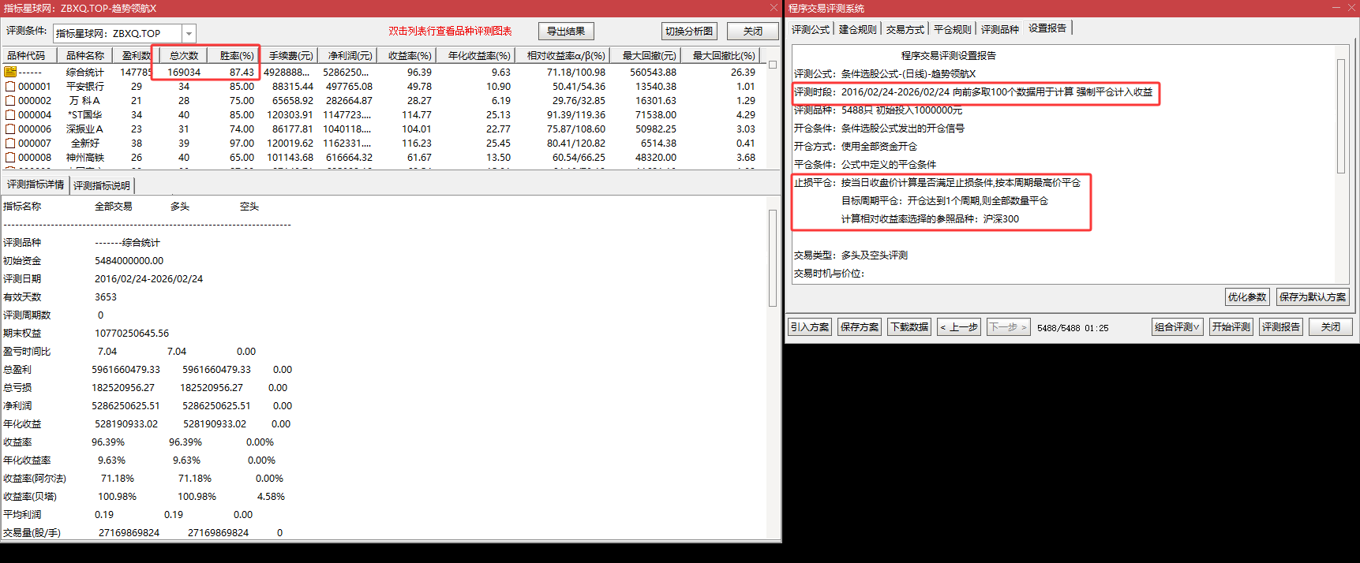Click the 初始资金 value 5484000000.00

pos(129,261)
